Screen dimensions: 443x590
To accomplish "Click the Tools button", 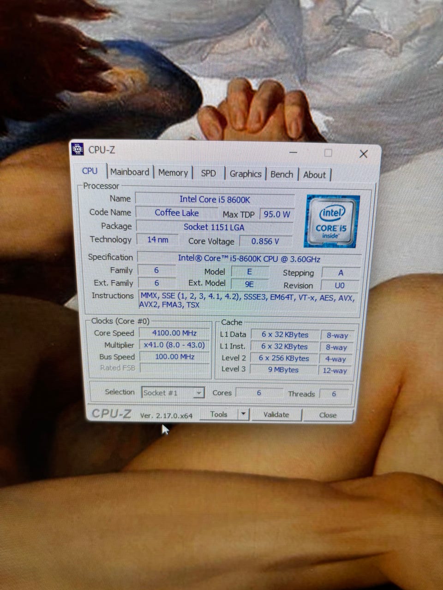I will [219, 414].
